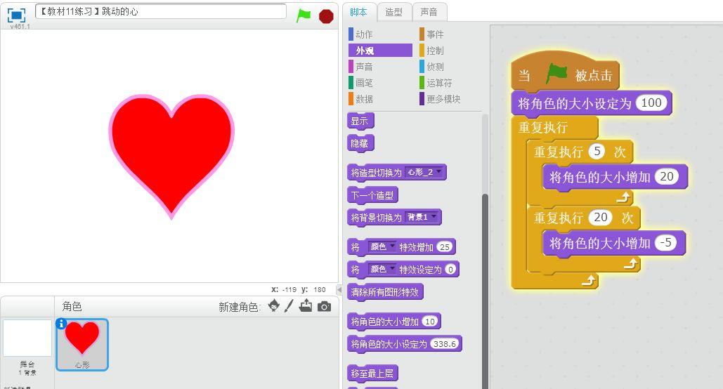Click the outer 重复执行 forever block
Image resolution: width=723 pixels, height=389 pixels.
(543, 127)
